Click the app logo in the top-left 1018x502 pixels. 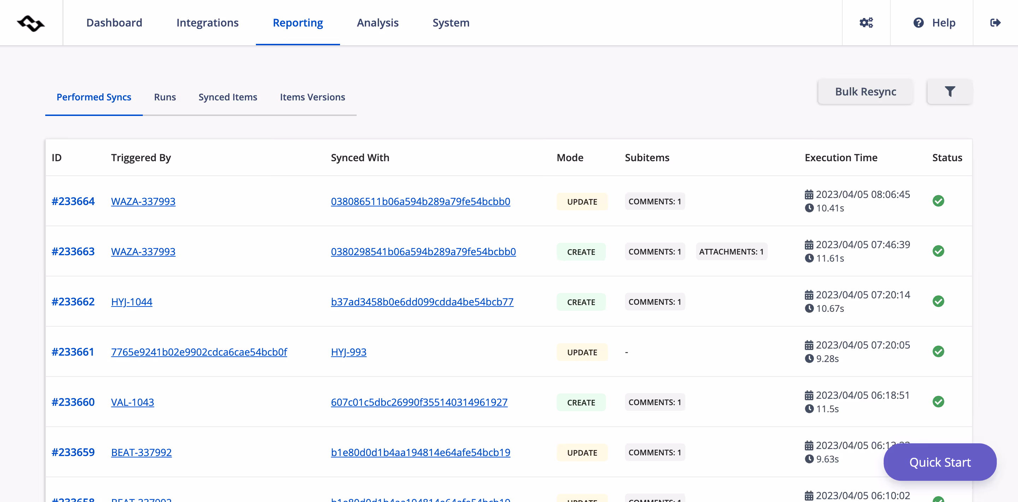click(x=31, y=23)
